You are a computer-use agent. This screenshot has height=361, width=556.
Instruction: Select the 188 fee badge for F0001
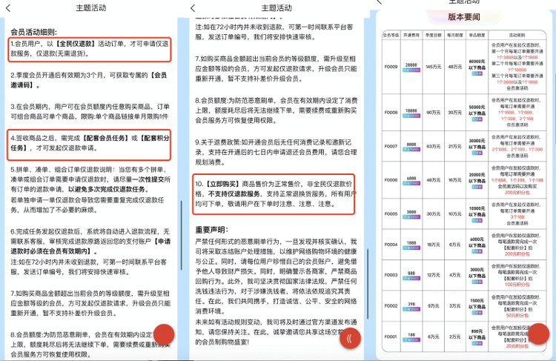click(x=411, y=336)
